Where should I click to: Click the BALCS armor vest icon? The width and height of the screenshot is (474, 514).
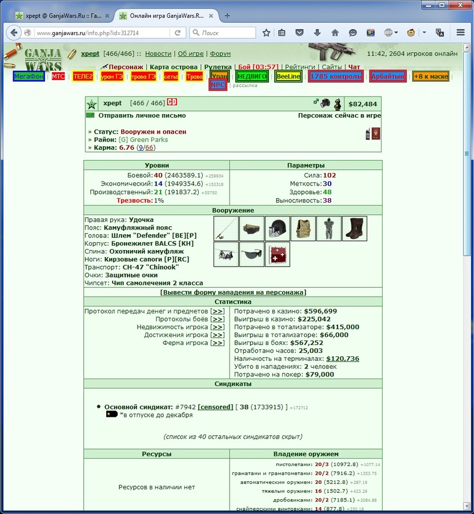pos(303,228)
